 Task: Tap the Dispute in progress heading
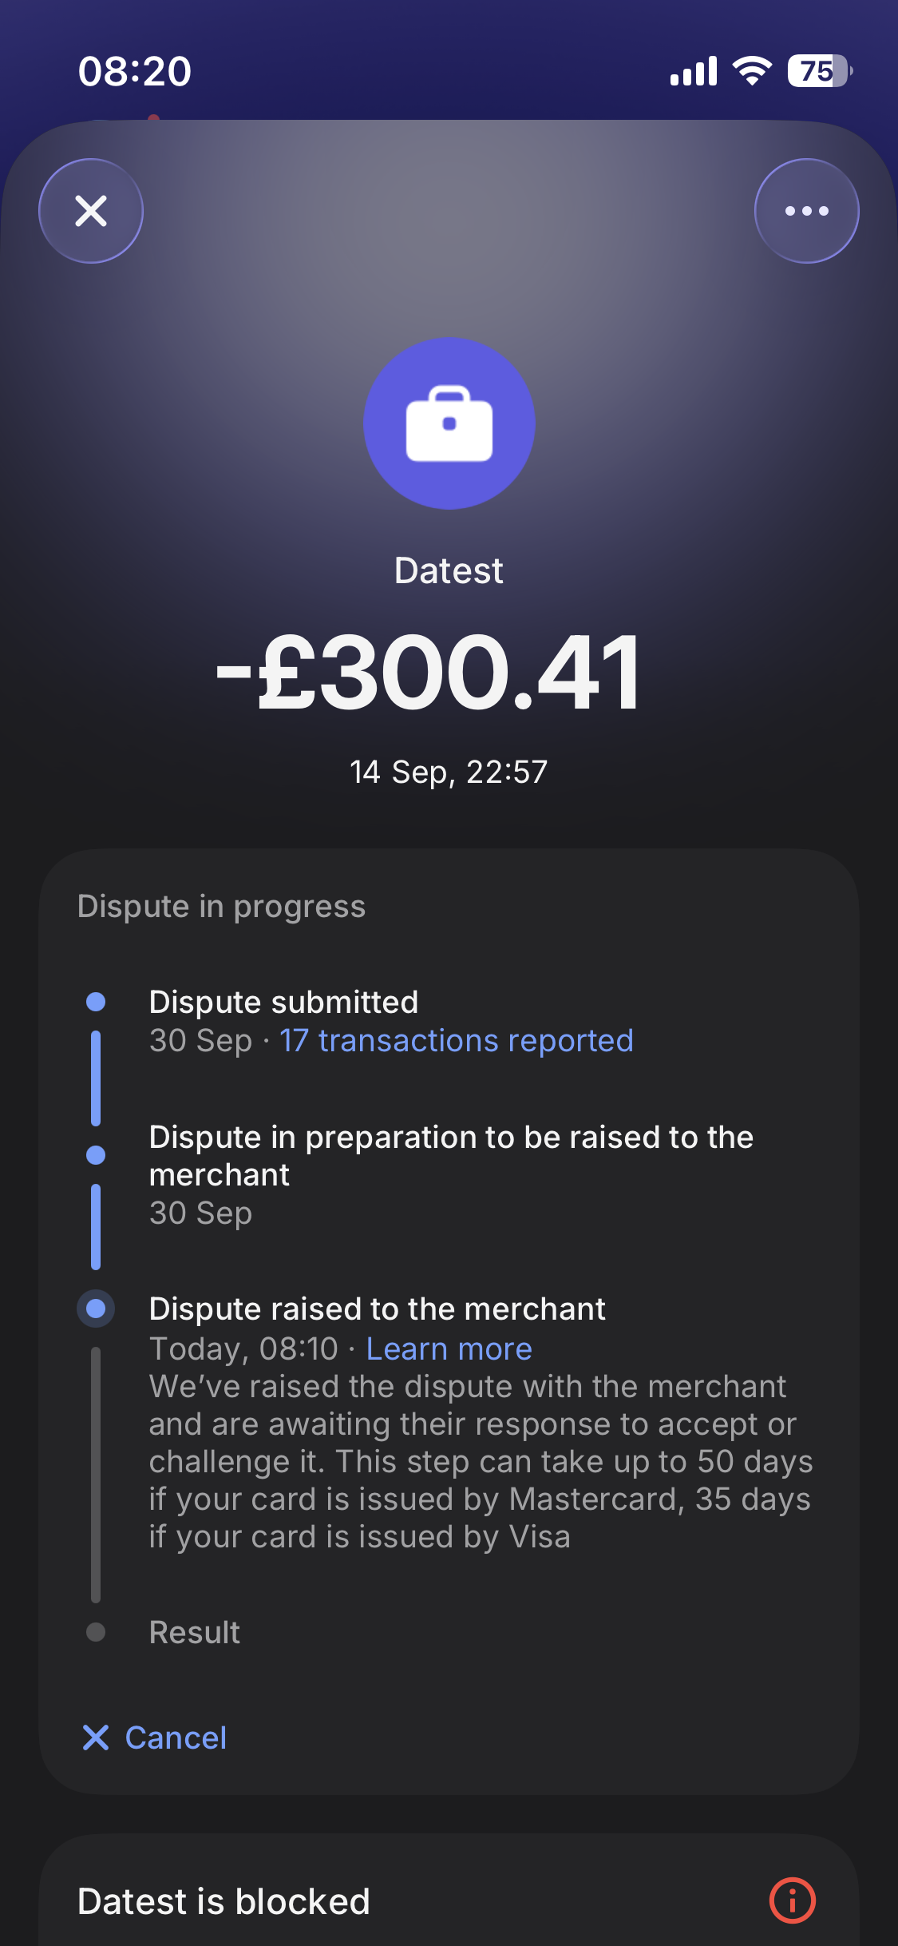(x=221, y=907)
